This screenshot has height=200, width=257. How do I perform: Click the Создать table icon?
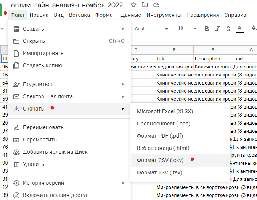pos(16,29)
